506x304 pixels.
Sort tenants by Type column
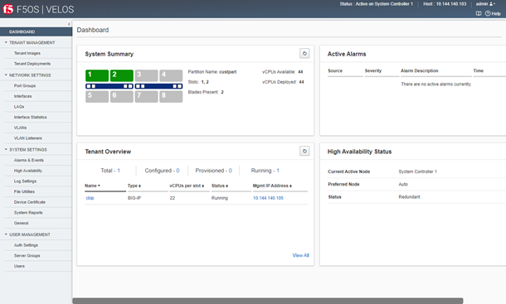tap(134, 186)
